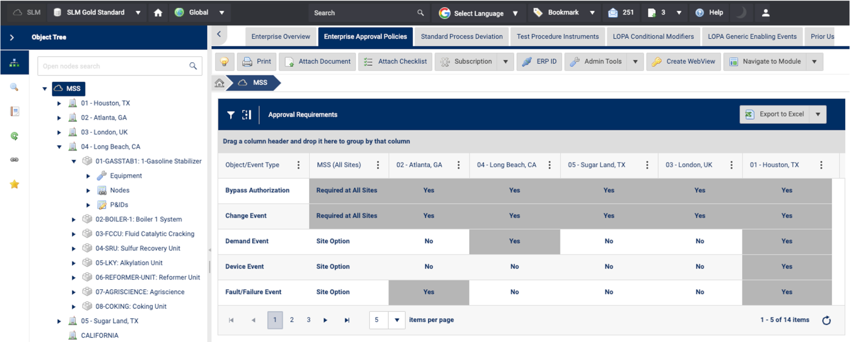Click the home icon in top bar

click(158, 13)
